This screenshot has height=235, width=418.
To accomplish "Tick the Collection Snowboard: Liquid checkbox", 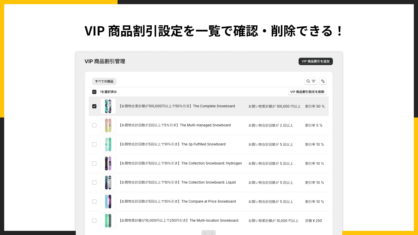I will click(x=94, y=183).
